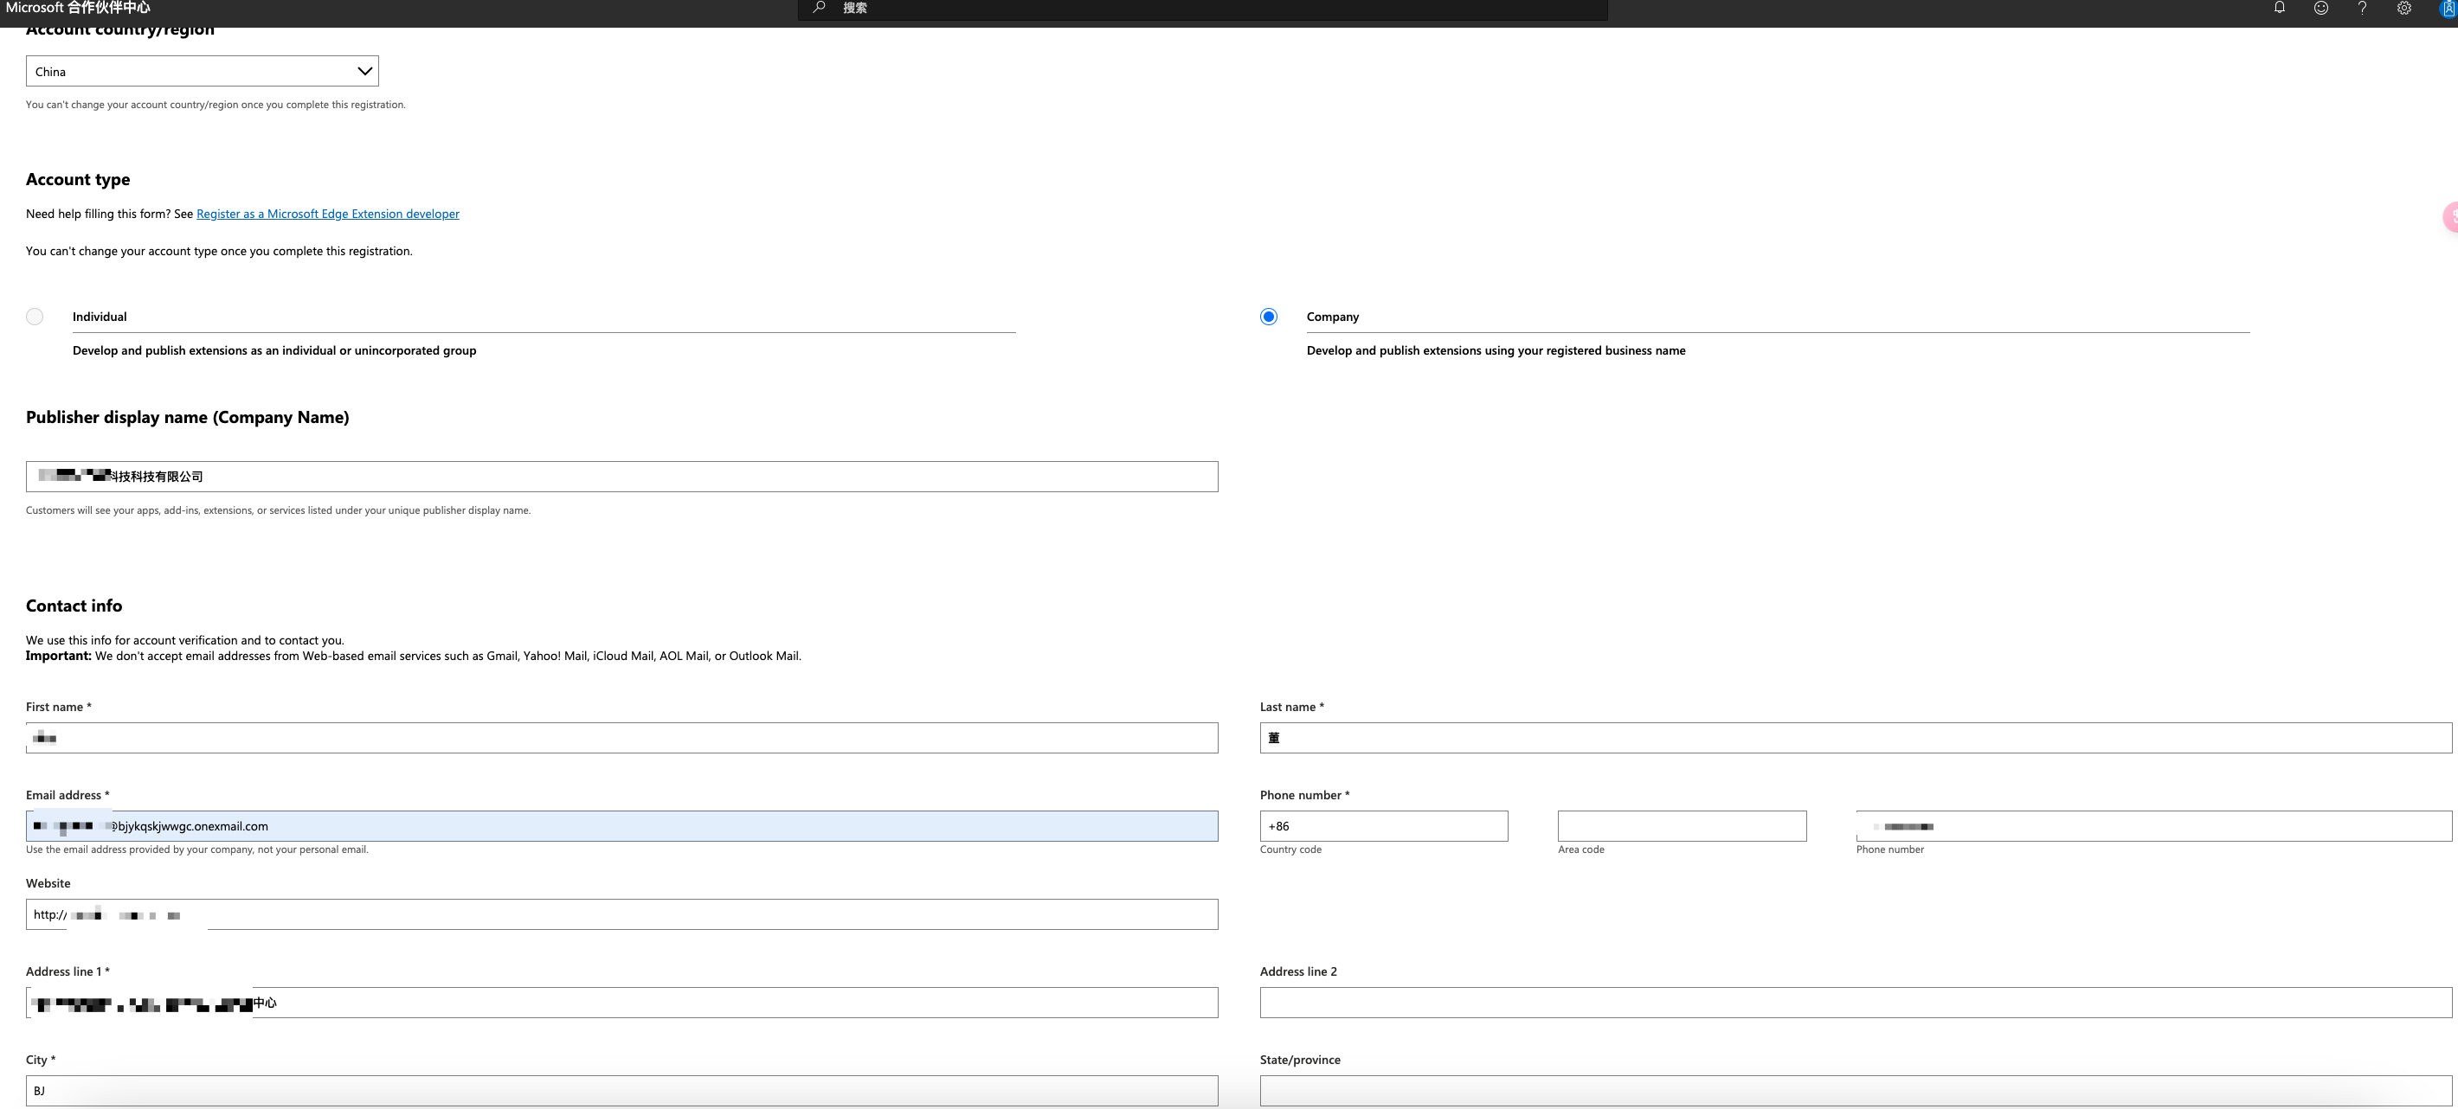Click the user account avatar icon

click(x=2448, y=8)
